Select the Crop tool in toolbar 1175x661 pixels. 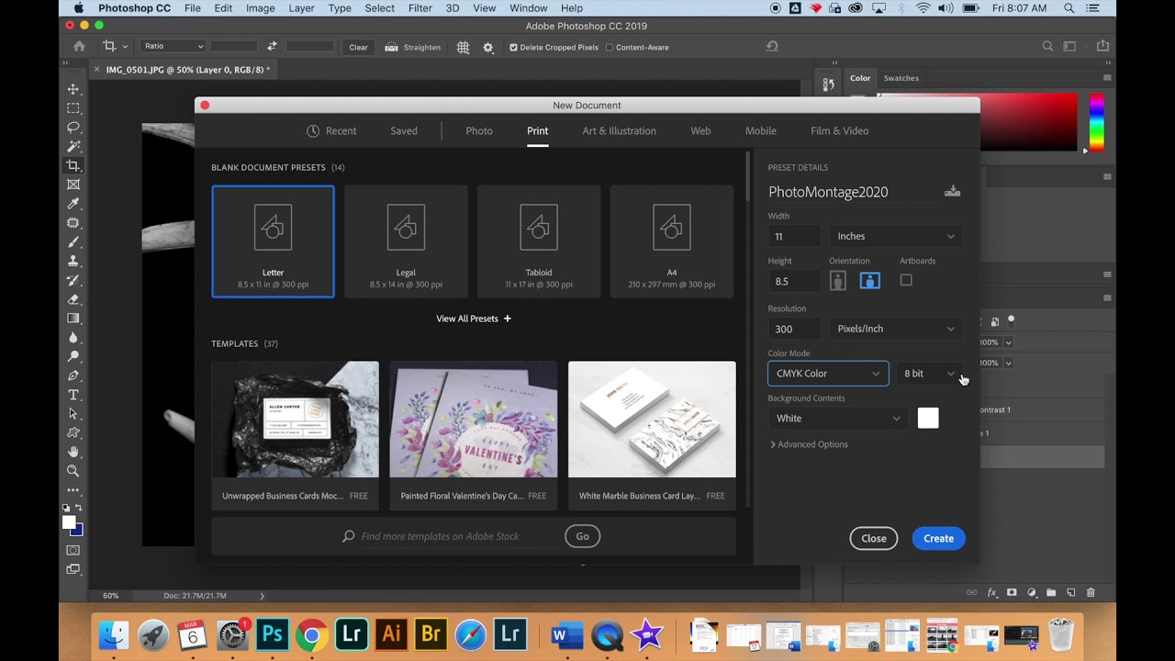click(73, 165)
